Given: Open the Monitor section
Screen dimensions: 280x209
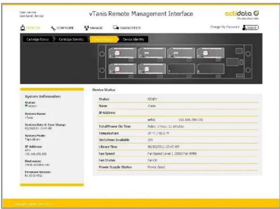Looking at the screenshot, I should [x=30, y=28].
